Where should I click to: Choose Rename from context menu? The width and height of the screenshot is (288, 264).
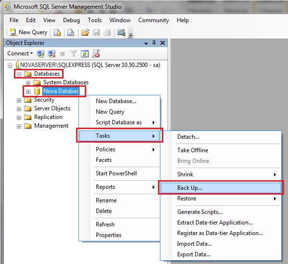[x=119, y=200]
